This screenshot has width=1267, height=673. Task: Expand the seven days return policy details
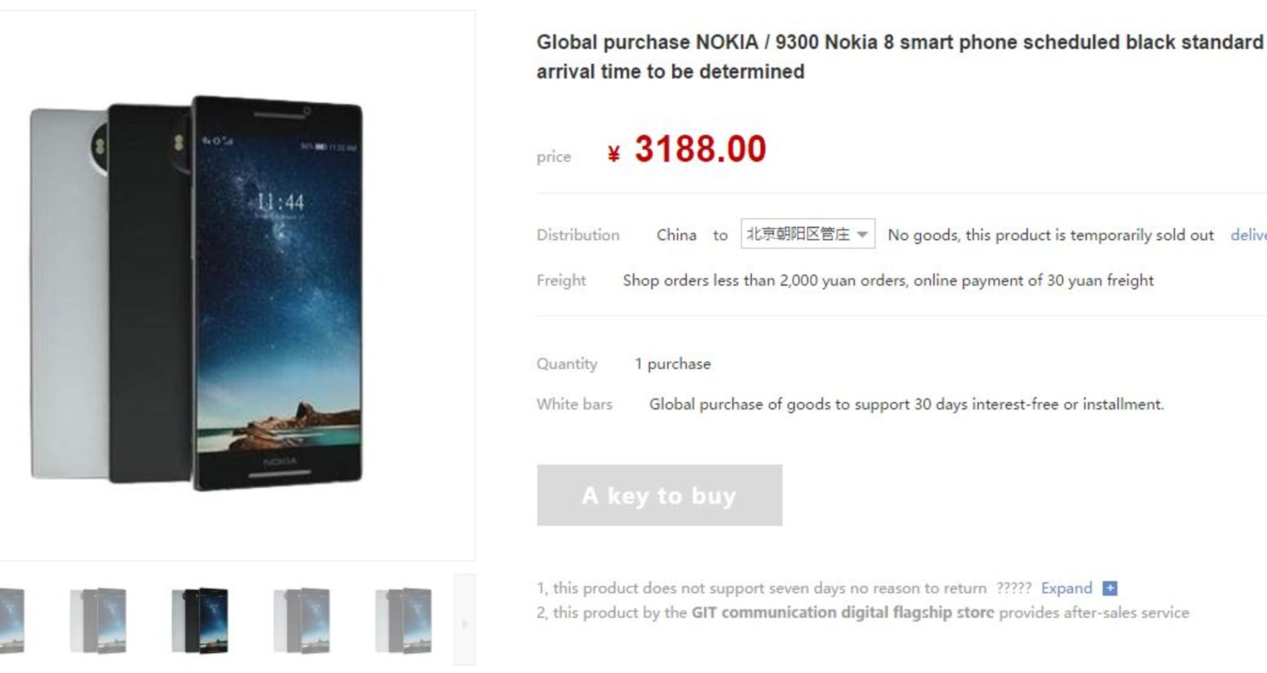coord(1066,588)
